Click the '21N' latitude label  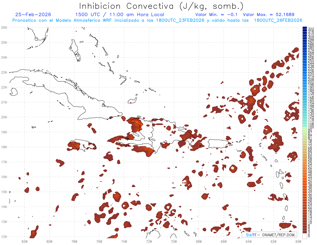4,102
